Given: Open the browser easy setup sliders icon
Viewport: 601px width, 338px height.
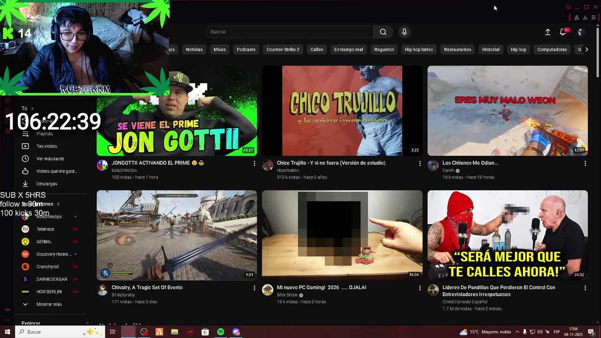Looking at the screenshot, I should click(x=593, y=18).
